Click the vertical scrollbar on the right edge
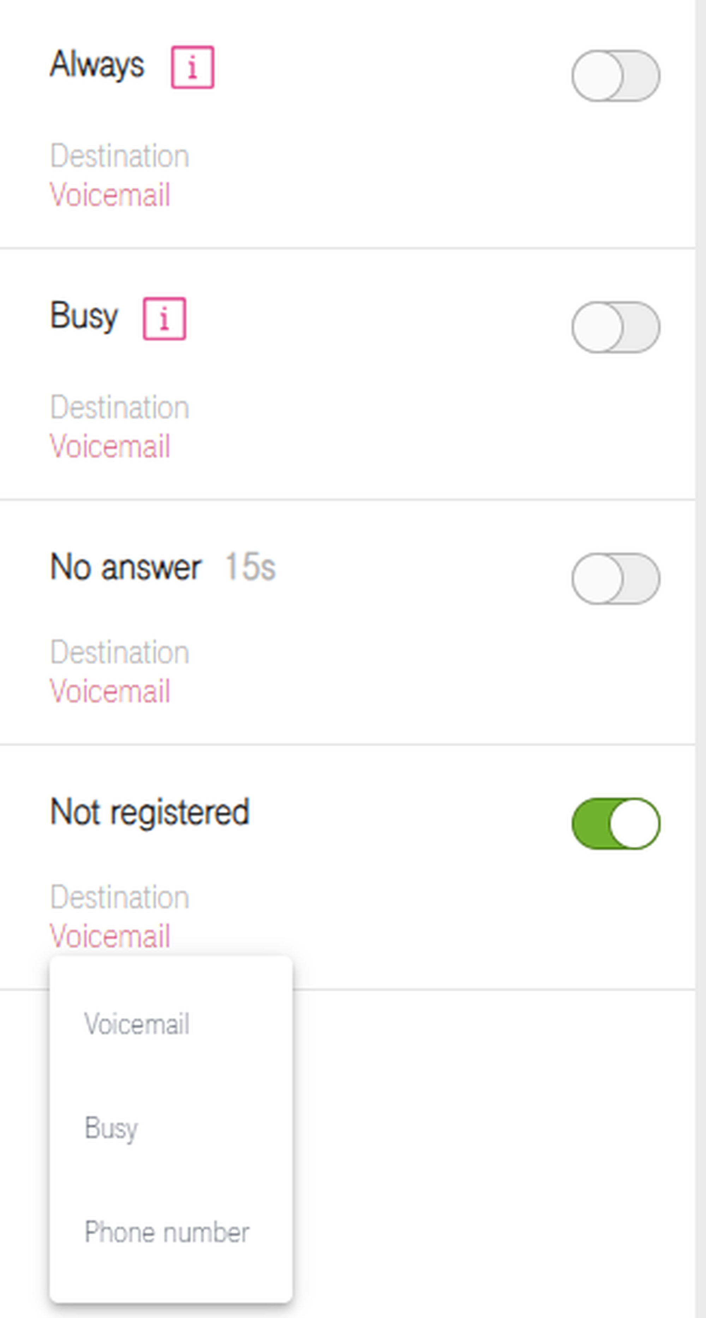Image resolution: width=706 pixels, height=1318 pixels. pyautogui.click(x=700, y=614)
